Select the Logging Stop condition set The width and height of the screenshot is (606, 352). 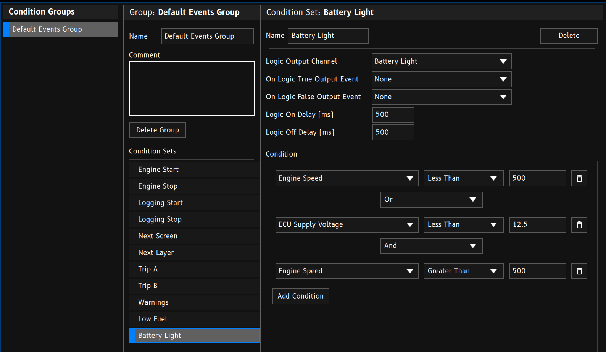194,220
